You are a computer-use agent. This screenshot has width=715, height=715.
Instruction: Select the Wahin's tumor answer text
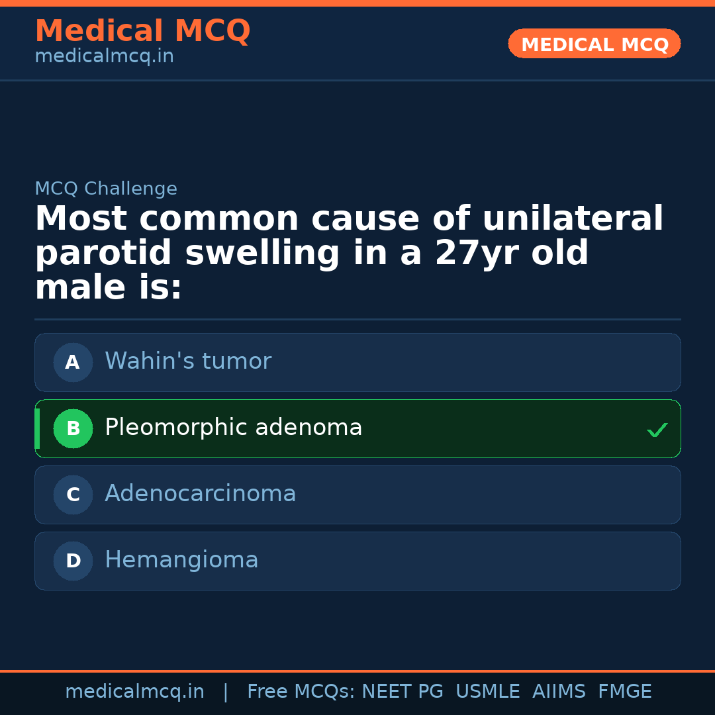[188, 361]
